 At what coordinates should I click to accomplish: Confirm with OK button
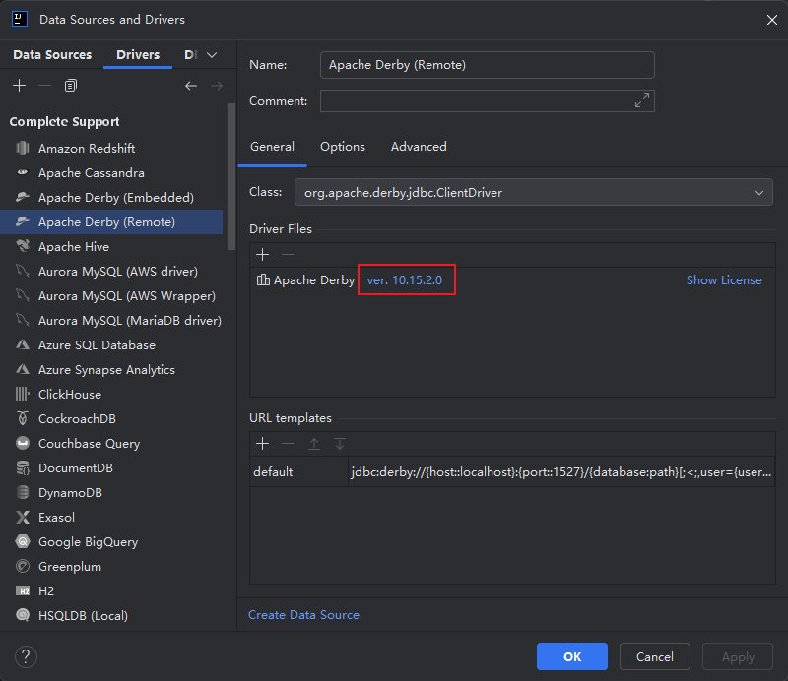tap(572, 656)
